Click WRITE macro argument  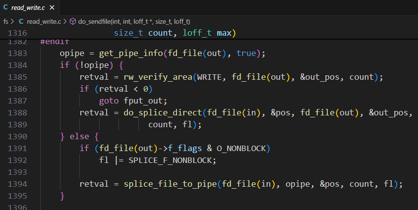click(x=209, y=77)
